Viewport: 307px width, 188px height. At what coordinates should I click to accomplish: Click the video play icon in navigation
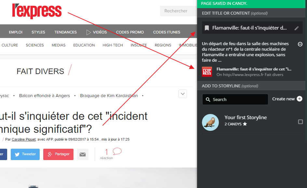(x=88, y=32)
